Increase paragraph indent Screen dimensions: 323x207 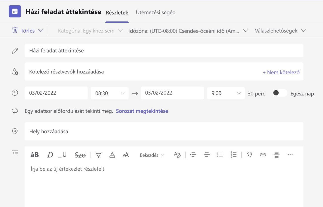pyautogui.click(x=207, y=155)
